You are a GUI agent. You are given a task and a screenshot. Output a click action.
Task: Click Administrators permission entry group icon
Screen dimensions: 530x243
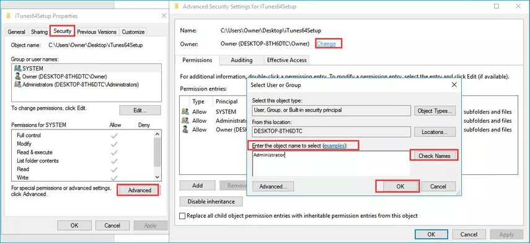coord(185,120)
